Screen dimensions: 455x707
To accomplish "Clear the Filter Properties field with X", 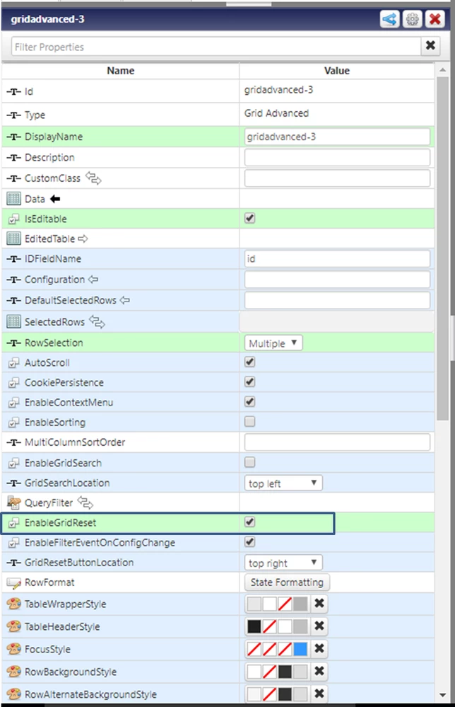I will pyautogui.click(x=431, y=45).
